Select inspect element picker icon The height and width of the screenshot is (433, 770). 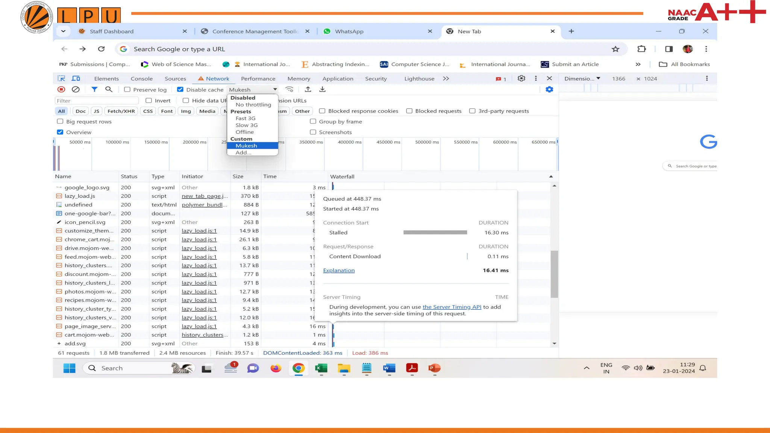(x=61, y=79)
